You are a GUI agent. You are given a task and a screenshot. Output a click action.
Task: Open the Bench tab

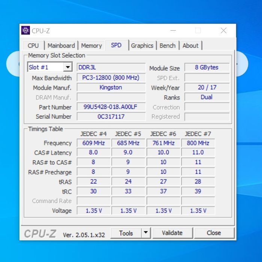pyautogui.click(x=167, y=46)
